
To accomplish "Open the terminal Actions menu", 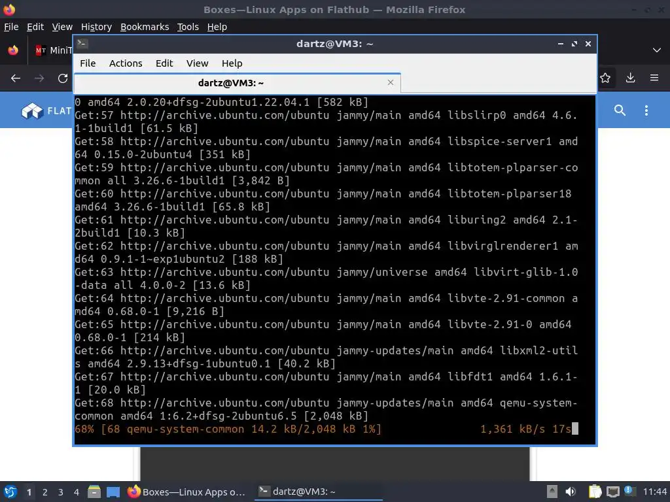I will 126,63.
